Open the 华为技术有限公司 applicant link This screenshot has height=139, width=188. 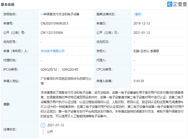pos(53,51)
